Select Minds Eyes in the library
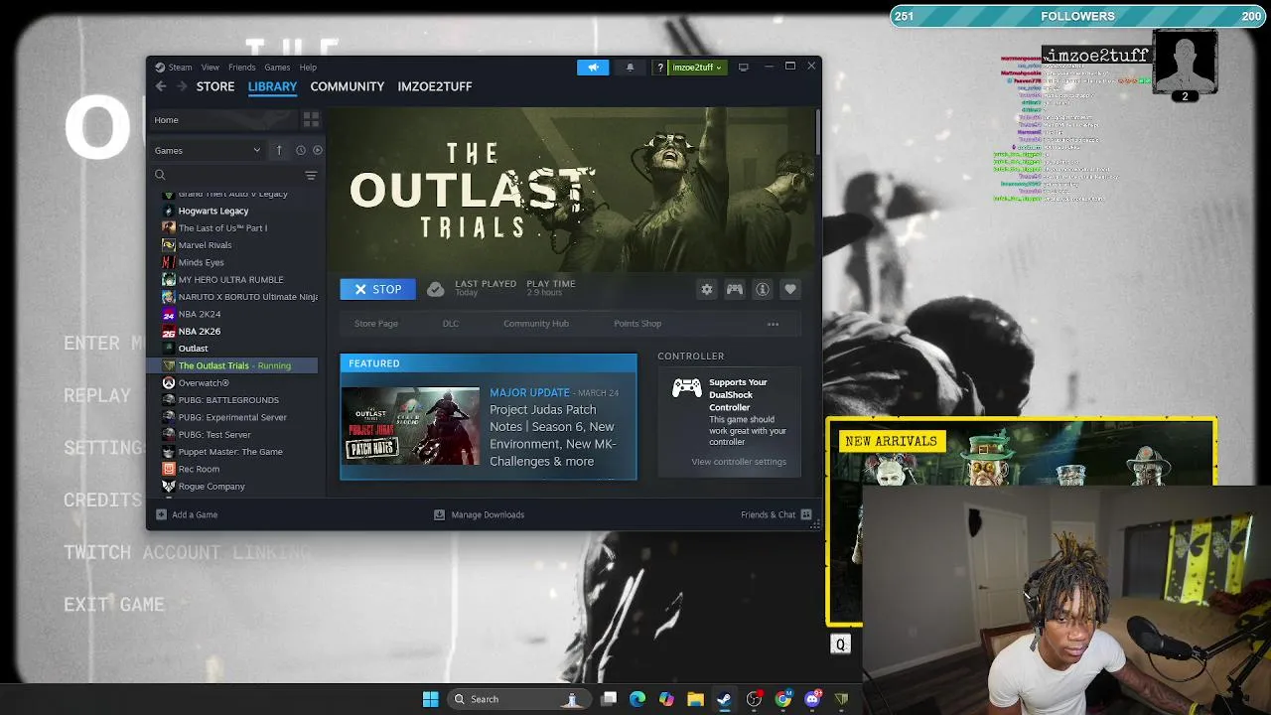 [x=201, y=262]
